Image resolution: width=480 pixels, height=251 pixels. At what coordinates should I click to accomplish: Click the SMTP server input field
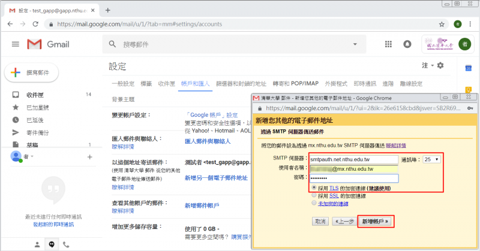353,159
